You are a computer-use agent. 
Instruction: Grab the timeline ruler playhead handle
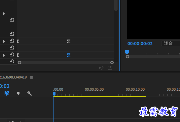[54, 94]
